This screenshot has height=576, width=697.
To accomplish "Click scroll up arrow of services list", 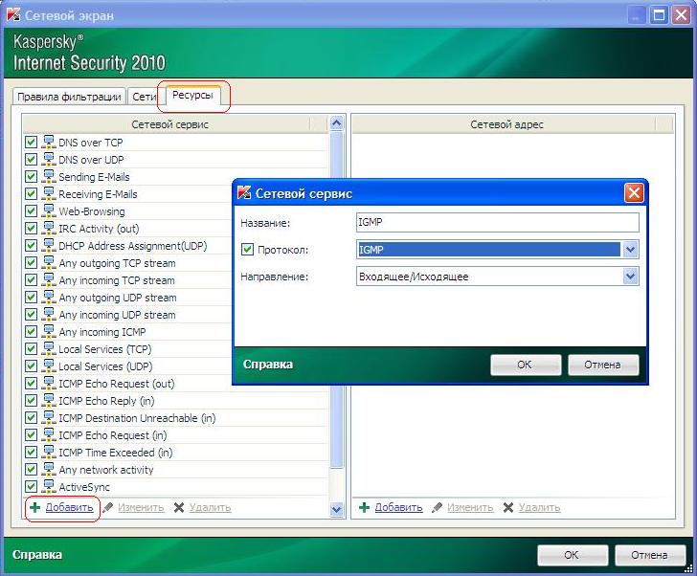I will [336, 123].
